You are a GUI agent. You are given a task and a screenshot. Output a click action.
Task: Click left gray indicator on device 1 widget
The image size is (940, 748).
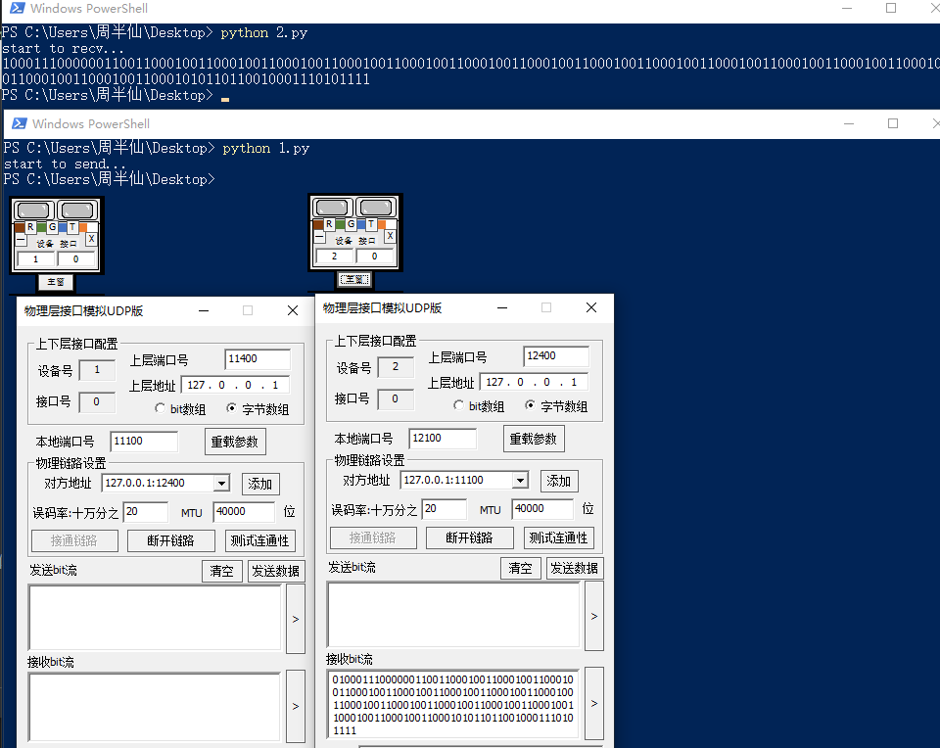pyautogui.click(x=33, y=210)
